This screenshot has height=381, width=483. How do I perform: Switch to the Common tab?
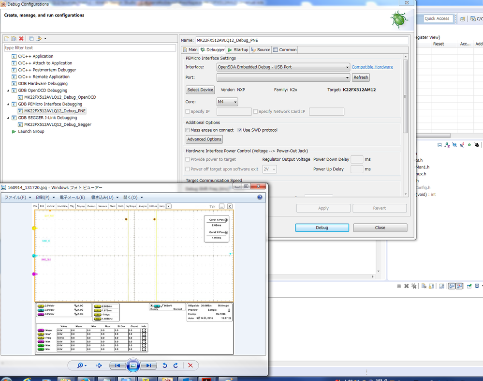point(285,50)
